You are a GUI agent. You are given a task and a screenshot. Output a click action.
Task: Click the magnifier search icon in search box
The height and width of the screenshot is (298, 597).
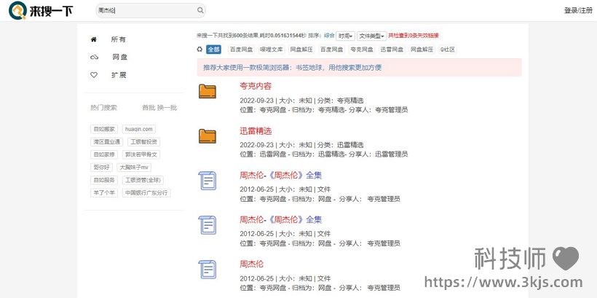point(200,11)
